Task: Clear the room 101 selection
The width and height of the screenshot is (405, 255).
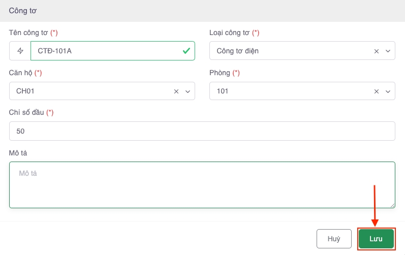Action: coord(377,91)
